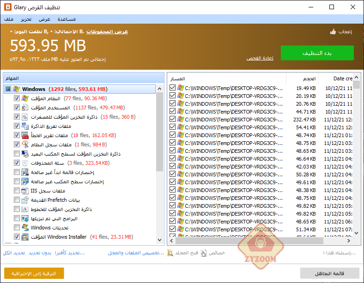Click the invalid desktop shortcuts icon
Viewport: 364px width, 283px height.
pyautogui.click(x=25, y=181)
